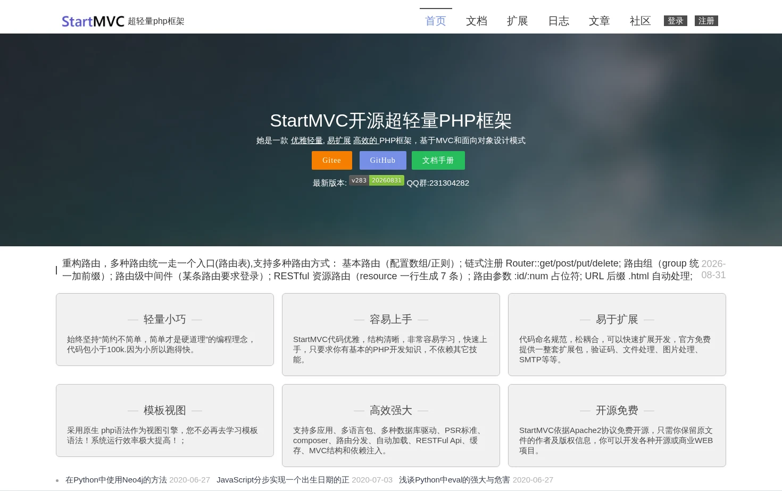Open the 重构路由 changelog entry

pos(380,270)
